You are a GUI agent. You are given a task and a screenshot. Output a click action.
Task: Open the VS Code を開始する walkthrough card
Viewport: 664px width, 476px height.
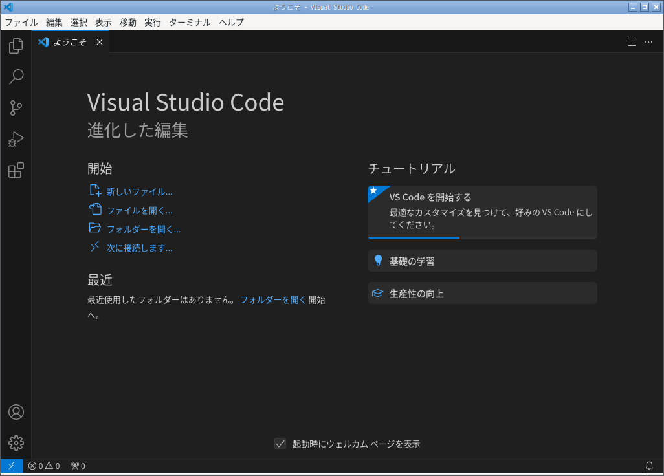(482, 212)
